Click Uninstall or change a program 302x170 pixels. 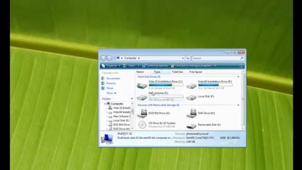pyautogui.click(x=191, y=66)
